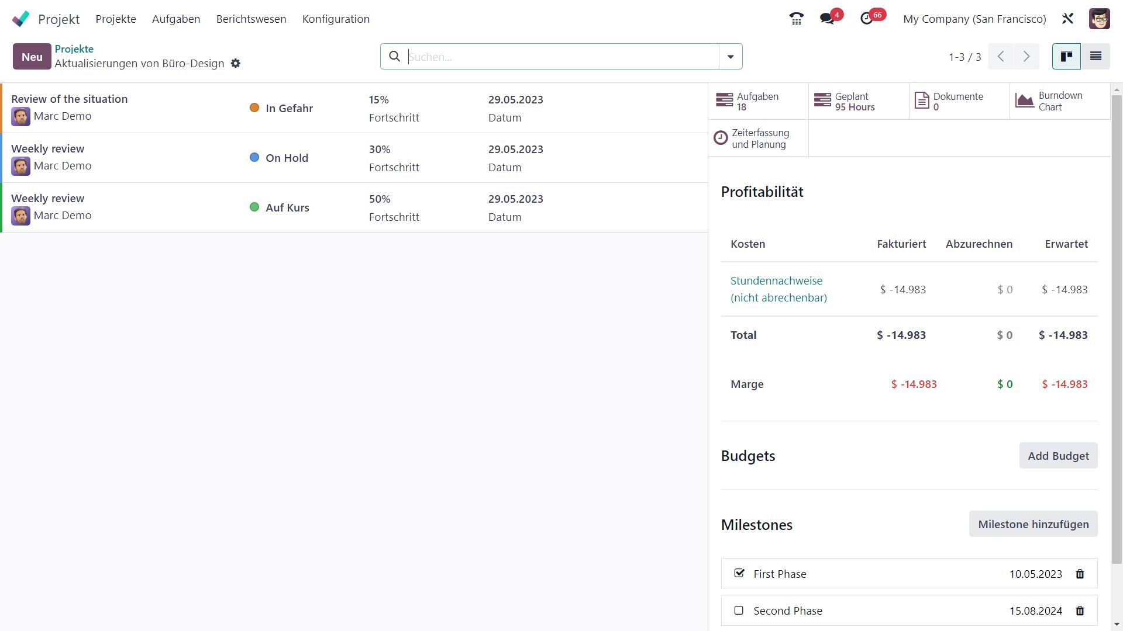Image resolution: width=1123 pixels, height=631 pixels.
Task: Click the Add Budget button
Action: [x=1058, y=456]
